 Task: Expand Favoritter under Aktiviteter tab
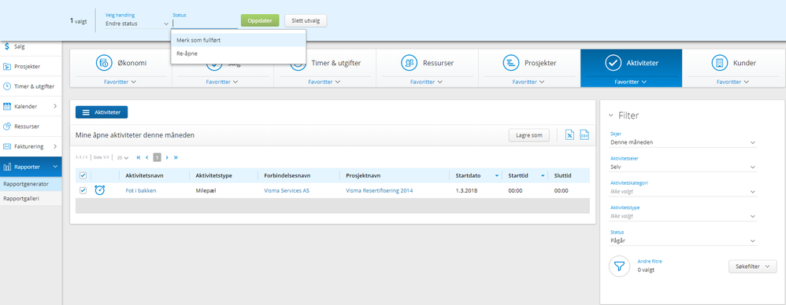click(x=631, y=82)
